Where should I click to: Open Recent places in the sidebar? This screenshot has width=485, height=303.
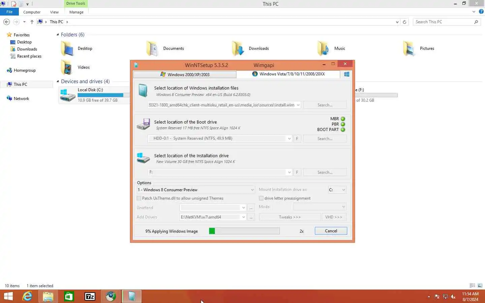pos(29,56)
